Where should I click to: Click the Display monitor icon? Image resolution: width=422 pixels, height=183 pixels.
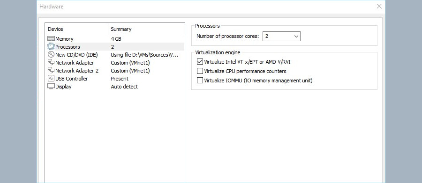pyautogui.click(x=51, y=87)
